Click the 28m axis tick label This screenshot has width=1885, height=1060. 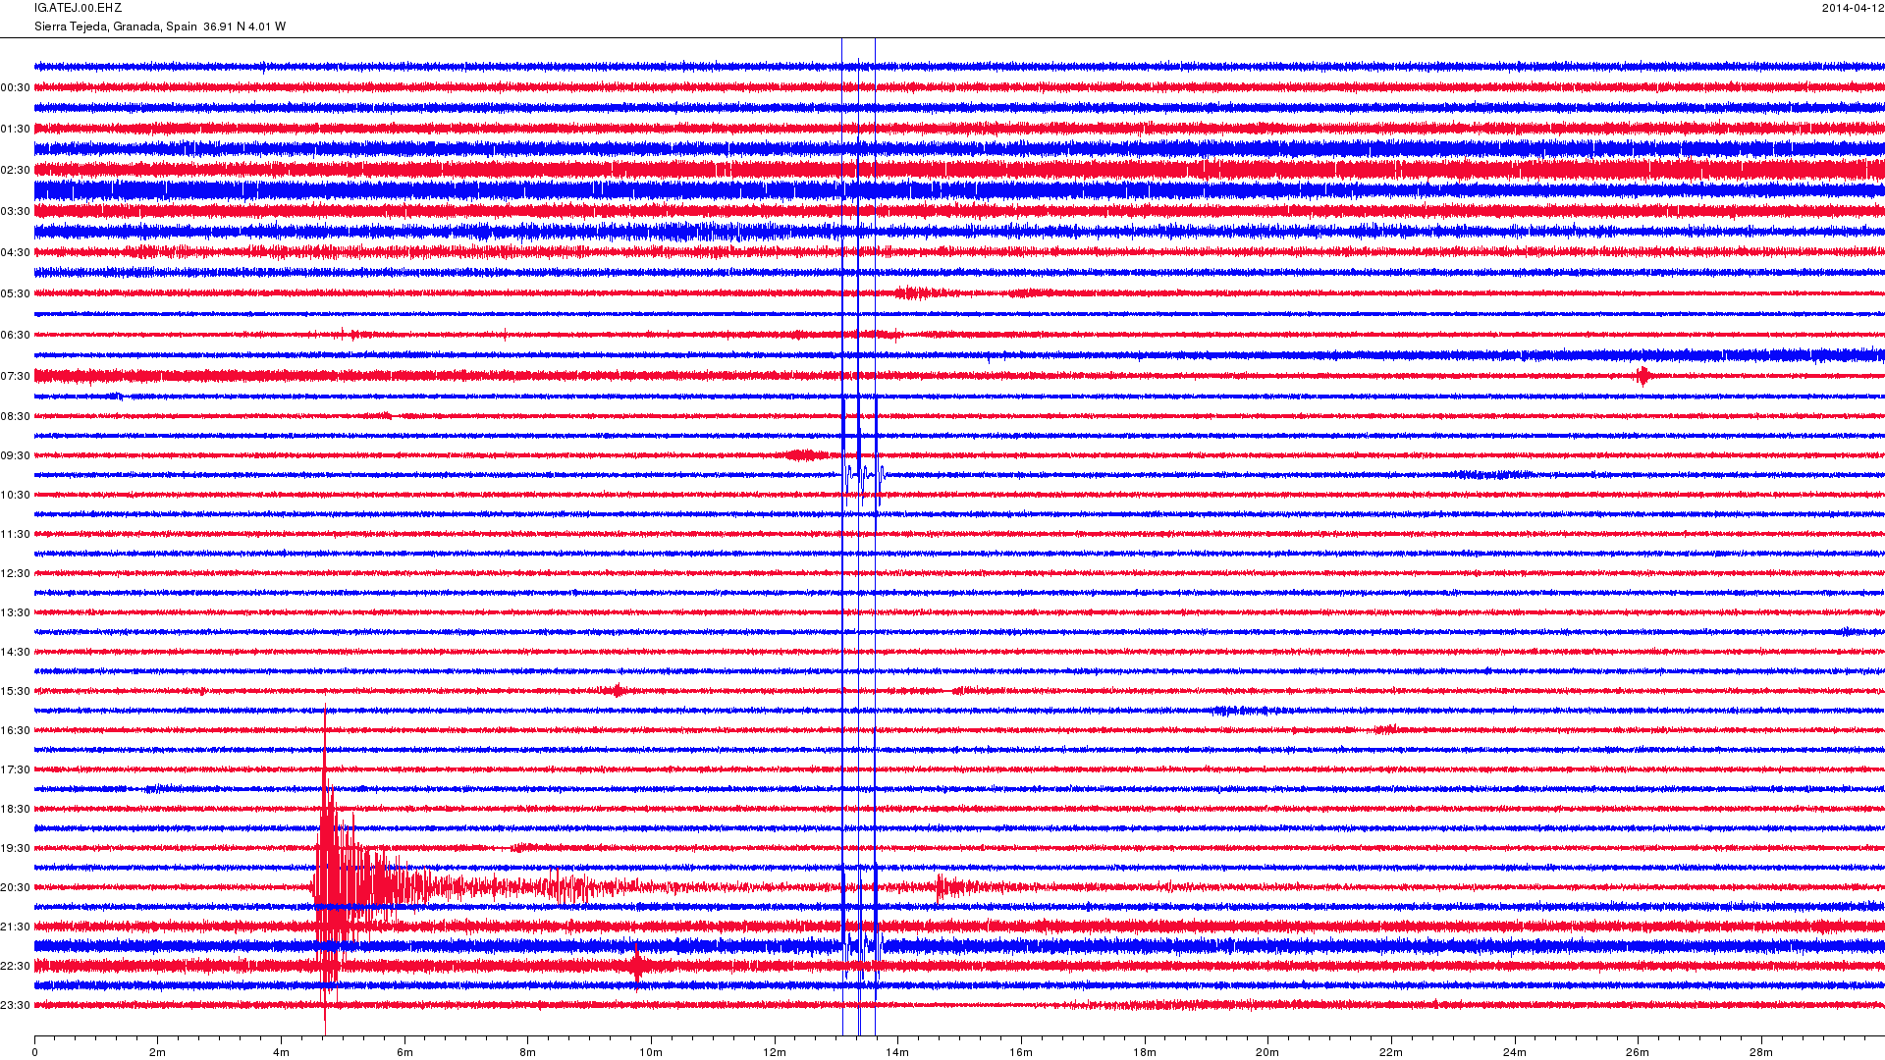point(1761,1052)
